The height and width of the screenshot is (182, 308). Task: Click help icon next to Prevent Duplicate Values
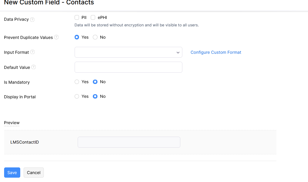(56, 37)
